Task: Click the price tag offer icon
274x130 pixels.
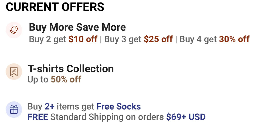Action: 14,30
